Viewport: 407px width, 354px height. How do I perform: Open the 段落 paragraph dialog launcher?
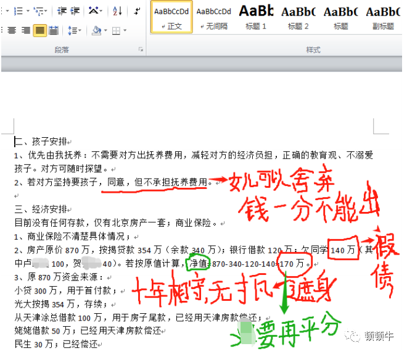tap(141, 49)
